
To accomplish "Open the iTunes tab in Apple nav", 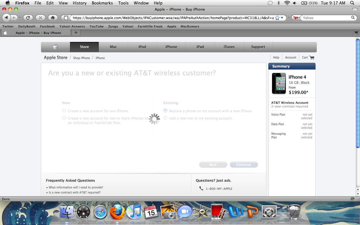I will pos(229,47).
